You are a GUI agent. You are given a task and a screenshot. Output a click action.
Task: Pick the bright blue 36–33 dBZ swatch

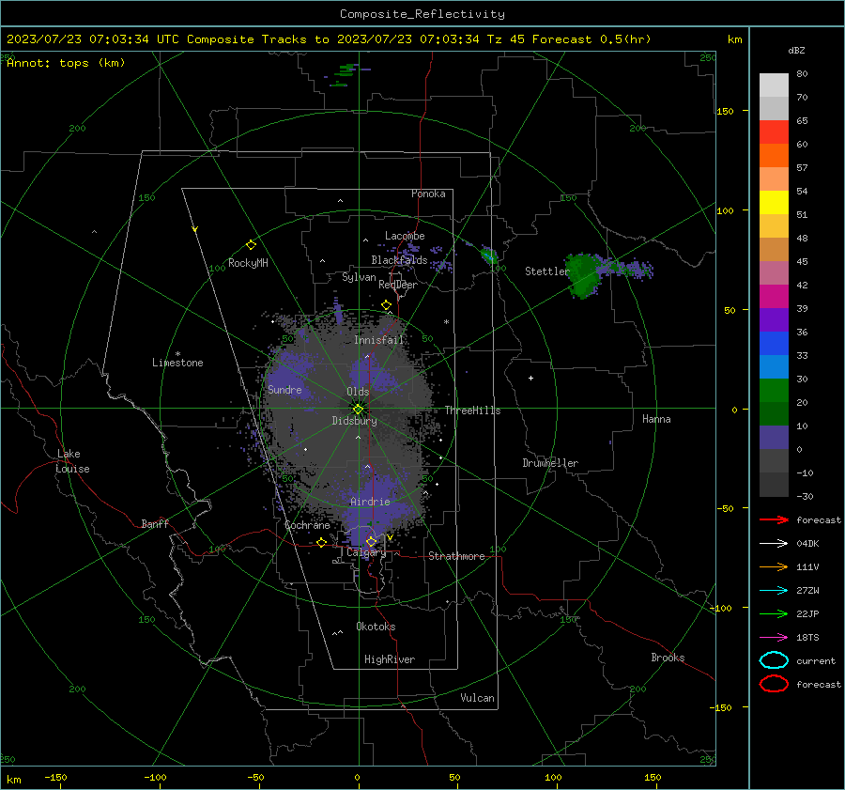pyautogui.click(x=774, y=344)
